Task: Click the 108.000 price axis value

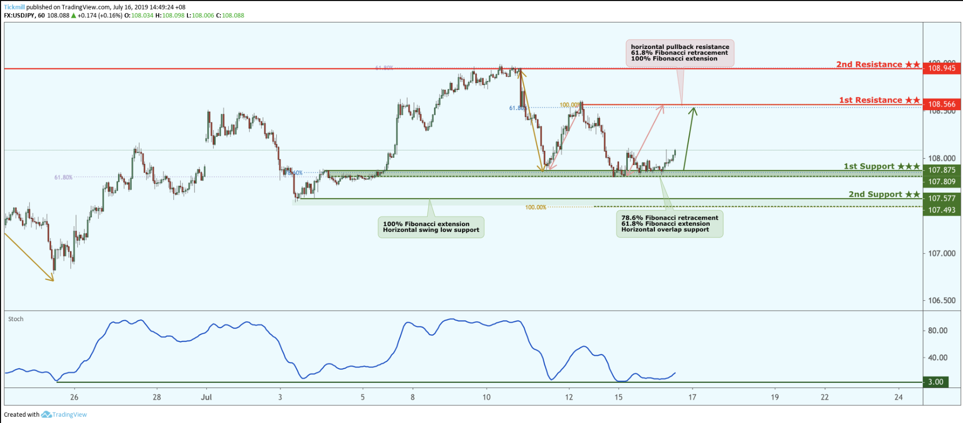Action: [942, 159]
